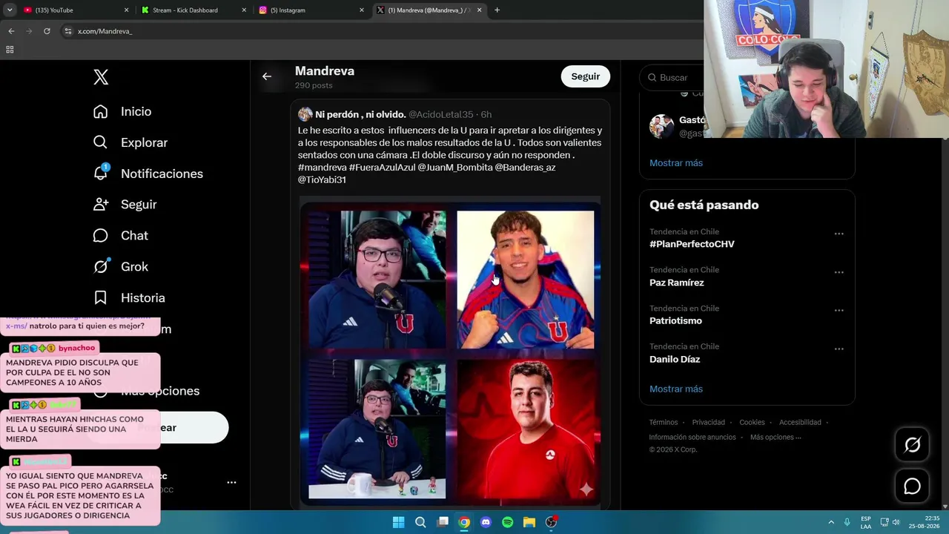The height and width of the screenshot is (534, 949).
Task: Open the Inicio home icon
Action: 101,111
